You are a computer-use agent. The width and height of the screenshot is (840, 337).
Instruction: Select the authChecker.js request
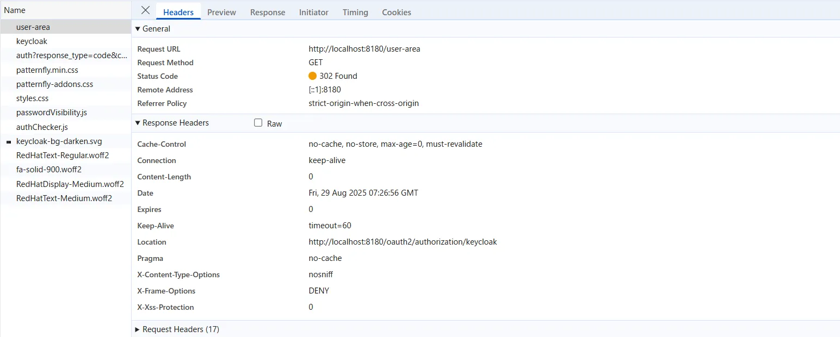42,127
